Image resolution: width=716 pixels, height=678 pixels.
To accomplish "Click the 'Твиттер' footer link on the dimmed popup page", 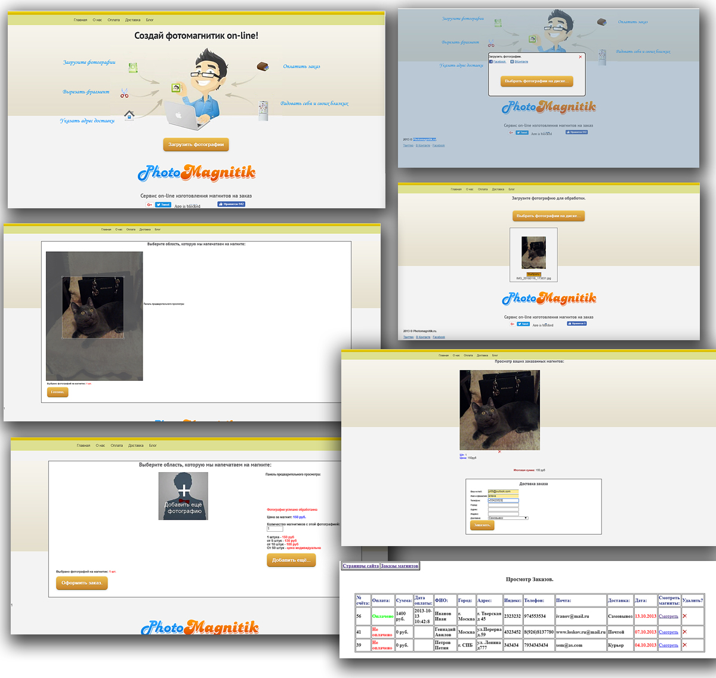I will (x=408, y=146).
